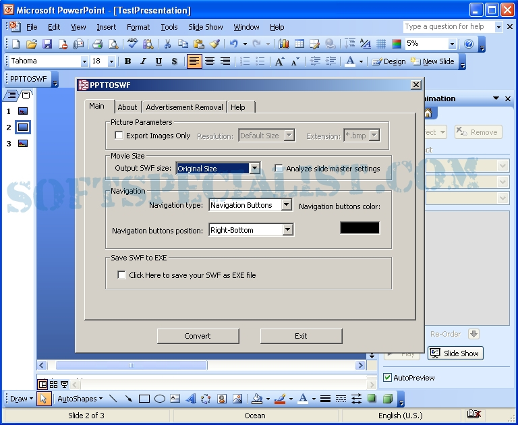Switch to Advertisement Removal tab

coord(184,107)
